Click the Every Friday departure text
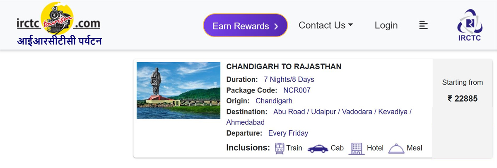This screenshot has width=497, height=168. click(288, 133)
